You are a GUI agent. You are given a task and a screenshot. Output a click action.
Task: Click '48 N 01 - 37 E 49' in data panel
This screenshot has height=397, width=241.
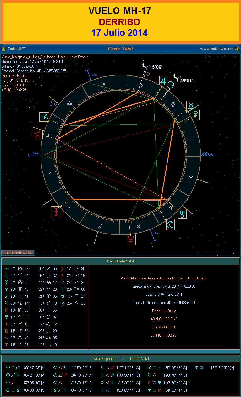[163, 319]
